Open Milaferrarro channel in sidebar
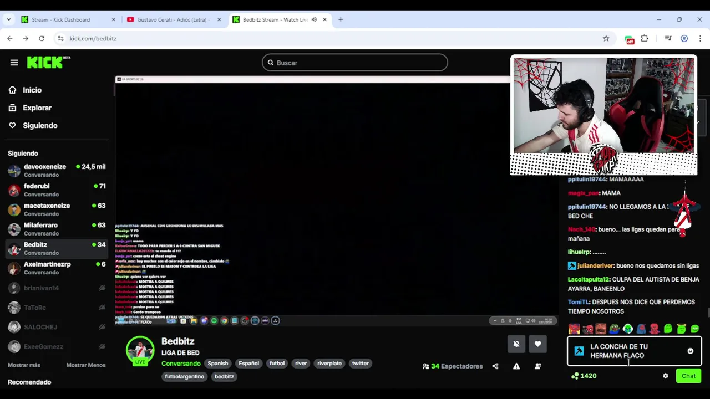This screenshot has height=399, width=710. point(56,229)
